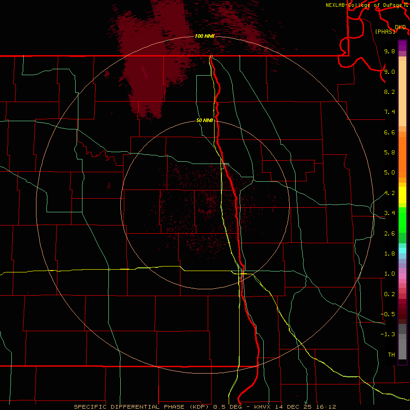This screenshot has height=410, width=410.
Task: Click the pink segment of the color bar
Action: pyautogui.click(x=402, y=276)
